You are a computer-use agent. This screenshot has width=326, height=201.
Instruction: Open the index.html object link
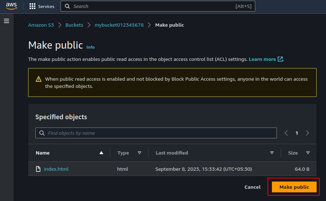[56, 169]
